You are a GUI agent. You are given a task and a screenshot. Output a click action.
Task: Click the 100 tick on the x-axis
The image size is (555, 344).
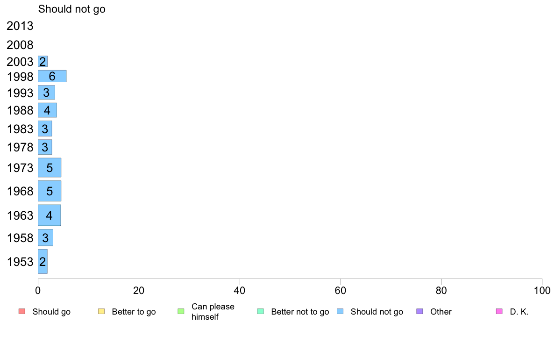click(x=542, y=291)
